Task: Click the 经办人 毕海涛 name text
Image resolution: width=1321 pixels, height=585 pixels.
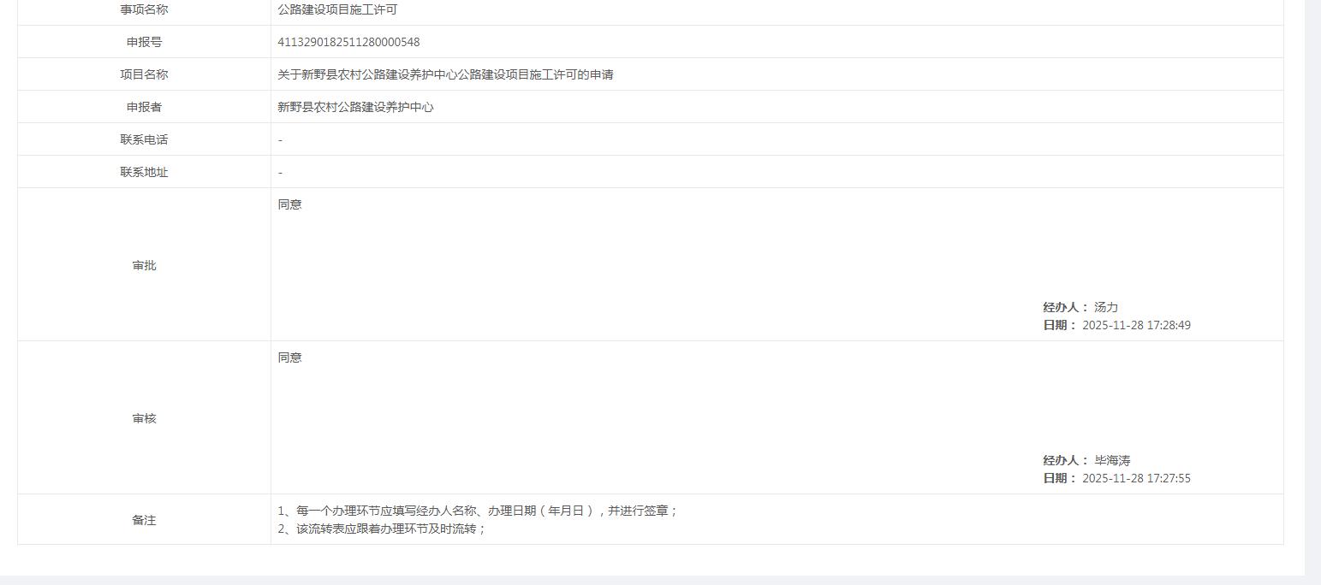Action: pyautogui.click(x=1115, y=460)
